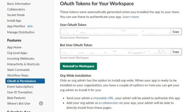Copy the Bot User OAuth Token
Image resolution: width=184 pixels, height=112 pixels.
pyautogui.click(x=176, y=52)
